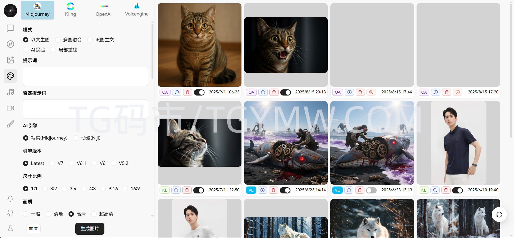Screen dimensions: 514x238
Task: Click the GitHub cat icon in sidebar
Action: pyautogui.click(x=10, y=213)
